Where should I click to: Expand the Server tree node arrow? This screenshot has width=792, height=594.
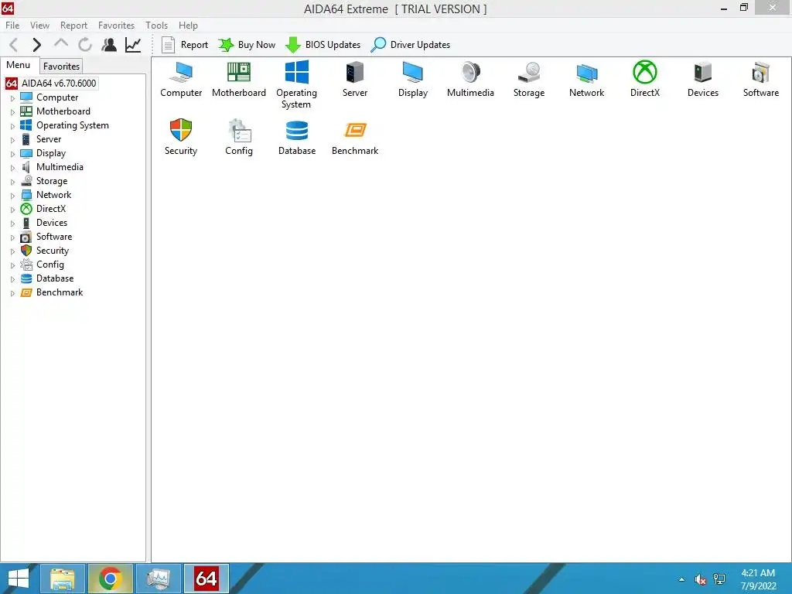pos(12,140)
